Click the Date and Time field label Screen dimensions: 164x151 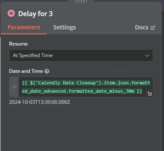coord(26,71)
